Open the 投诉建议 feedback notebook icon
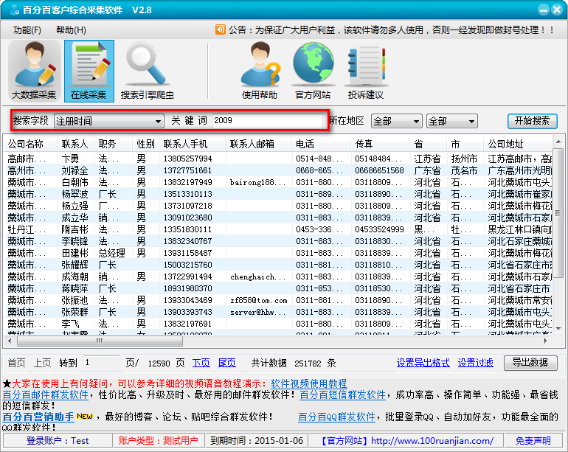568x452 pixels. tap(366, 71)
